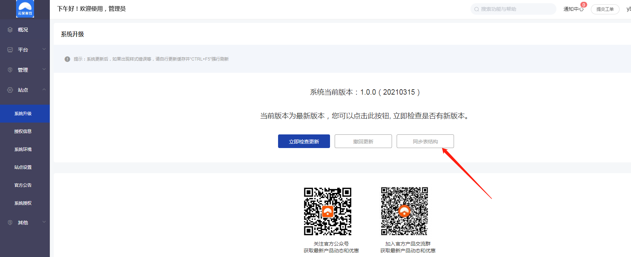Open the 授权信息 submenu item
Screen dimensions: 631x257
pyautogui.click(x=25, y=132)
